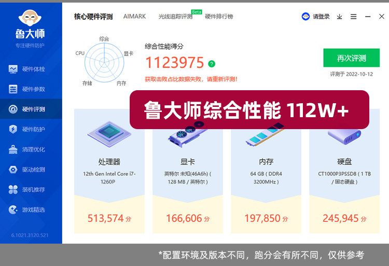Click CPU label on radar chart
Viewport: 389px width, 266px height.
tap(80, 53)
